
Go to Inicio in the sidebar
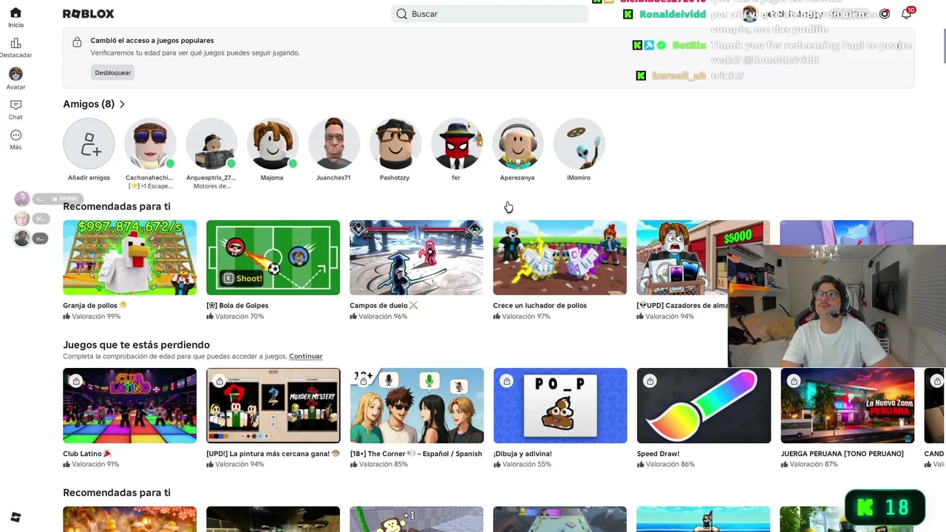[16, 17]
